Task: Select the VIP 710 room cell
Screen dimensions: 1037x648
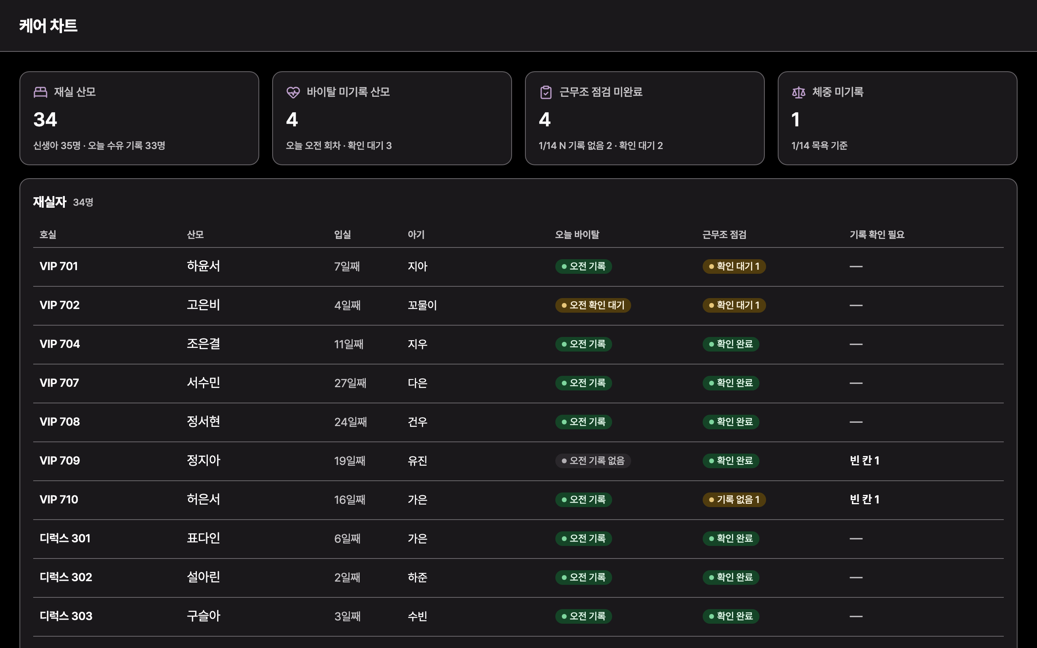Action: tap(59, 499)
